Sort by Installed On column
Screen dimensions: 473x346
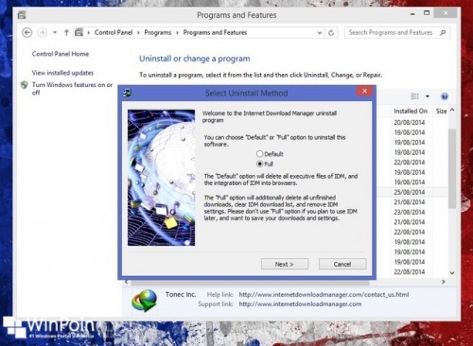pos(411,111)
